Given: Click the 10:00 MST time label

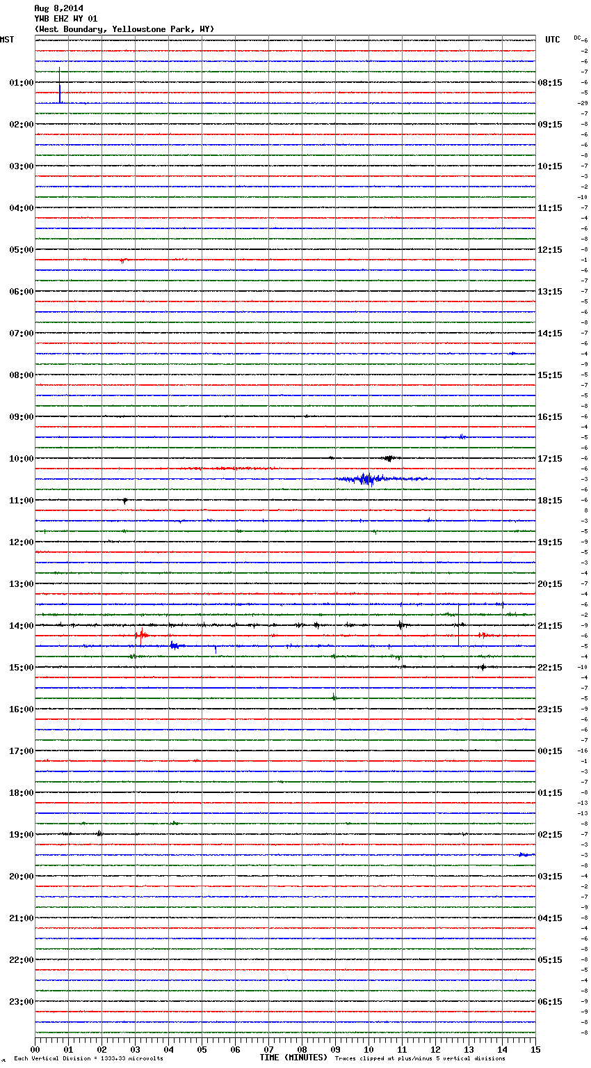Looking at the screenshot, I should (x=21, y=459).
